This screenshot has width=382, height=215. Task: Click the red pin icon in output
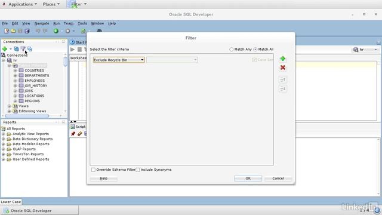(73, 134)
